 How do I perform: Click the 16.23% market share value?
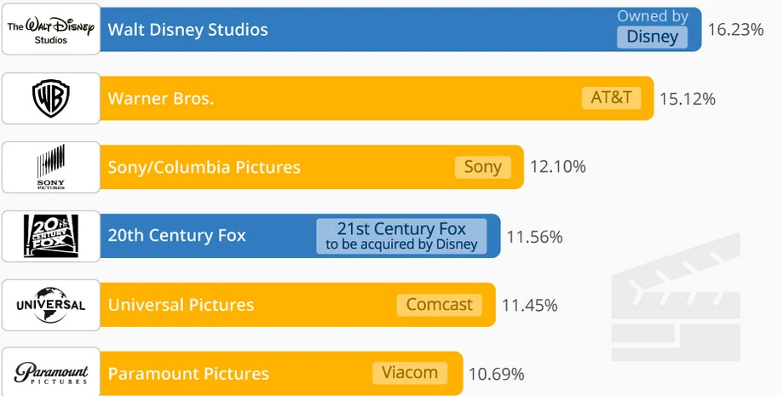pyautogui.click(x=735, y=30)
